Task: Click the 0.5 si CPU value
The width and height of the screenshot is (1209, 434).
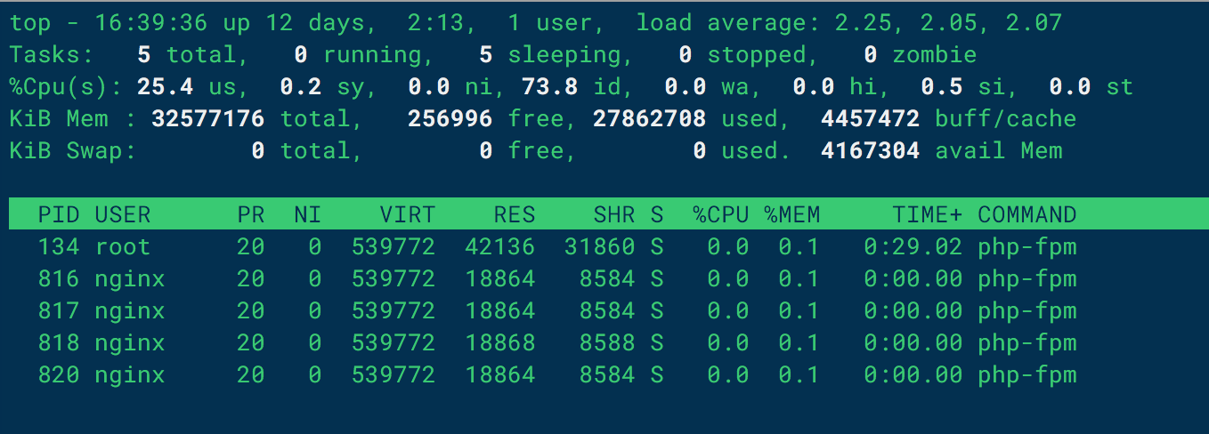Action: pyautogui.click(x=942, y=86)
